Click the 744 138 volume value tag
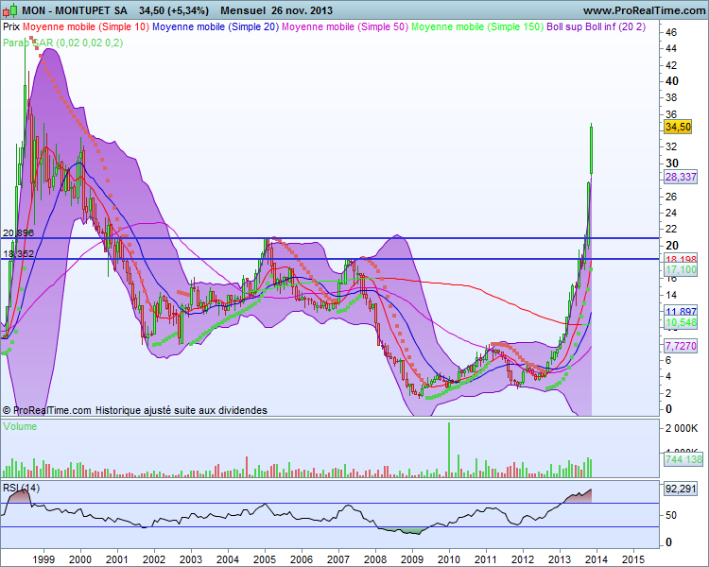Viewport: 709px width, 567px height. (x=683, y=459)
